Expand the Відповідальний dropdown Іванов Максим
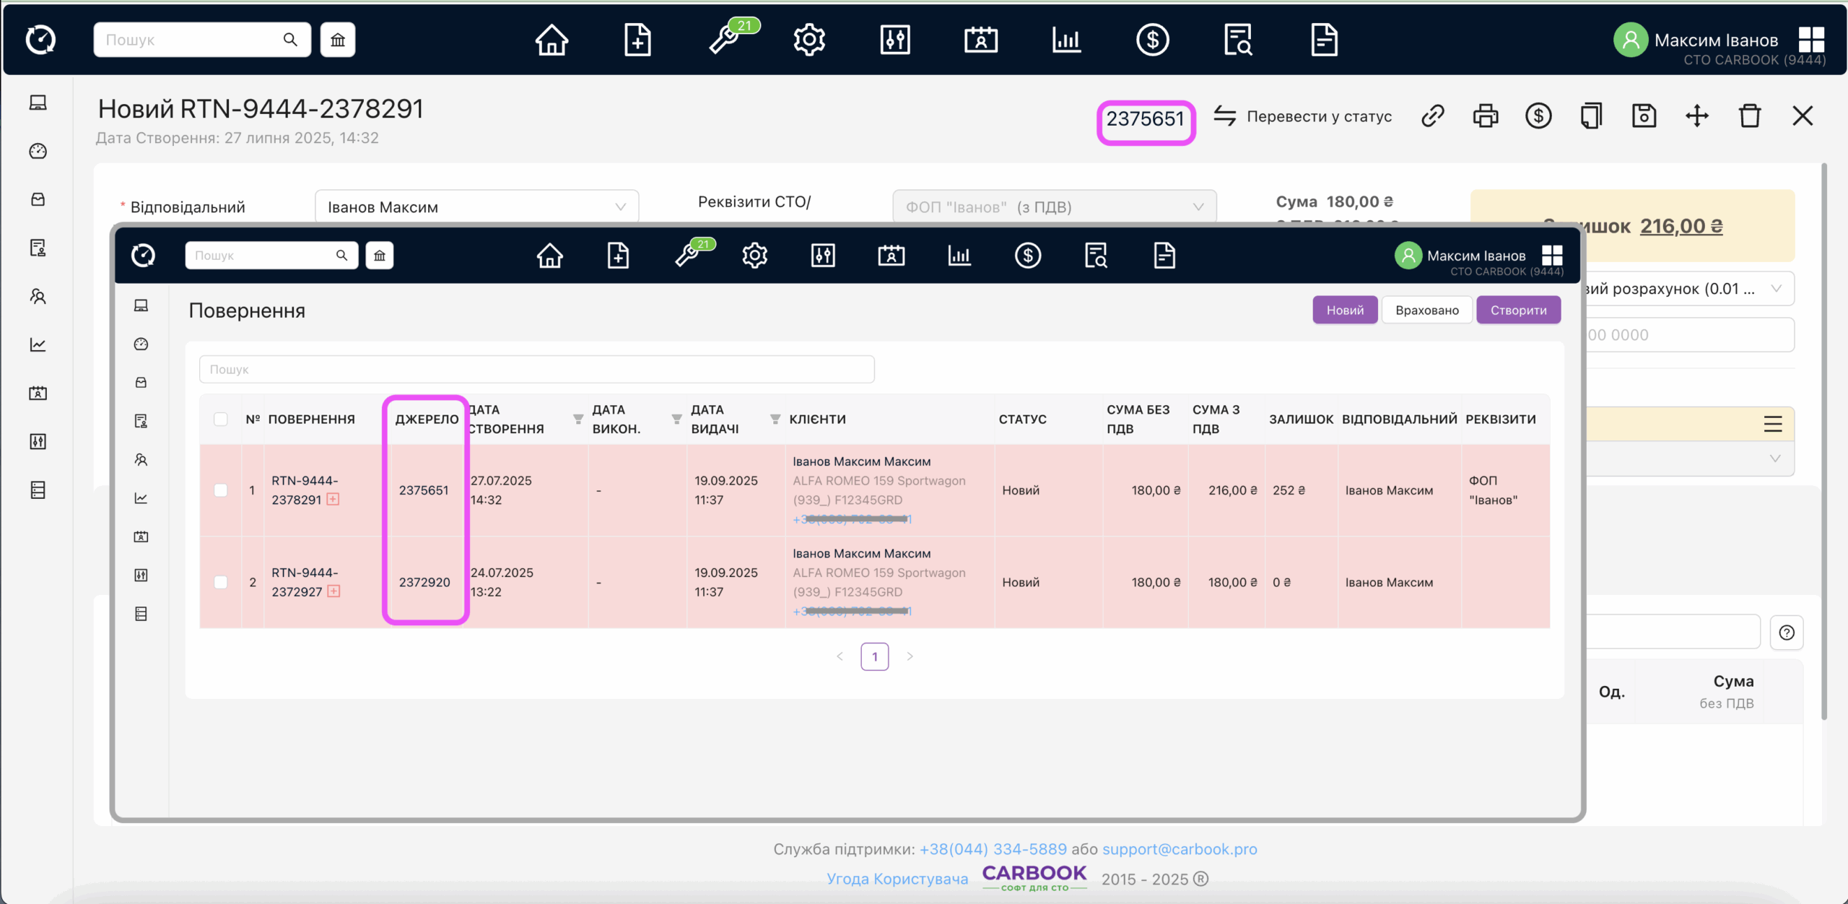 point(476,207)
